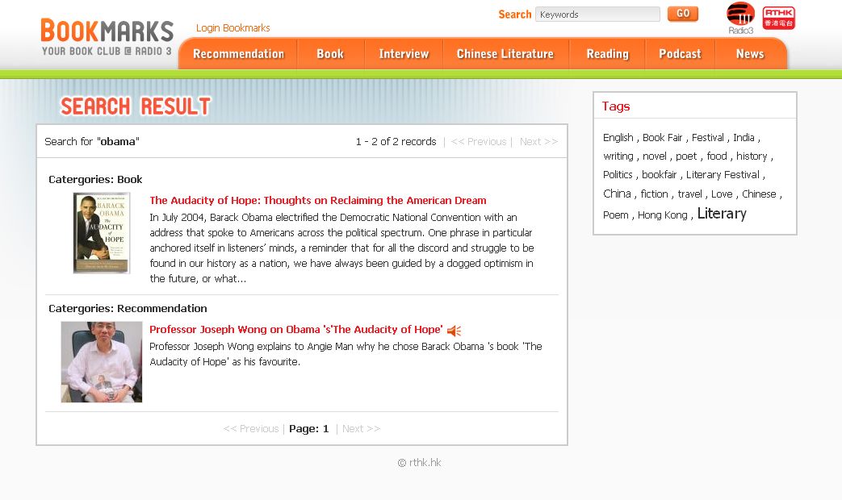Screen dimensions: 842x500
Task: Click the 'Search for "obama"' text
Action: pos(92,142)
